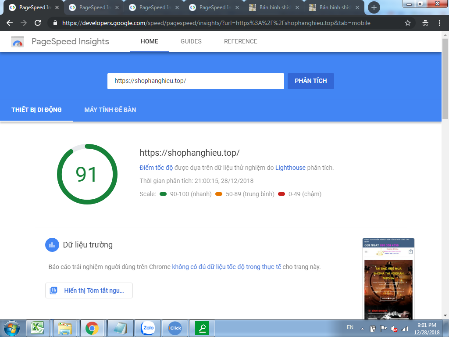Click the Chrome back arrow button
The image size is (449, 337).
tap(10, 23)
